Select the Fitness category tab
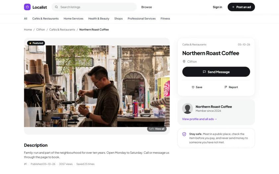The image size is (279, 174). coord(165,19)
